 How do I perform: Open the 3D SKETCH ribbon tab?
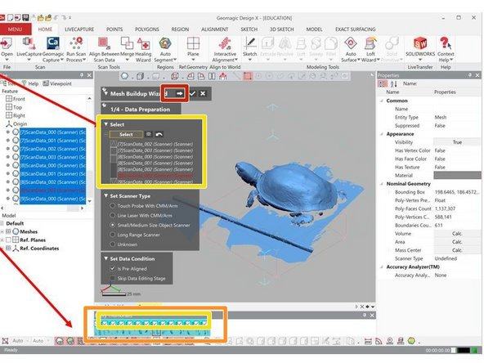pos(281,29)
